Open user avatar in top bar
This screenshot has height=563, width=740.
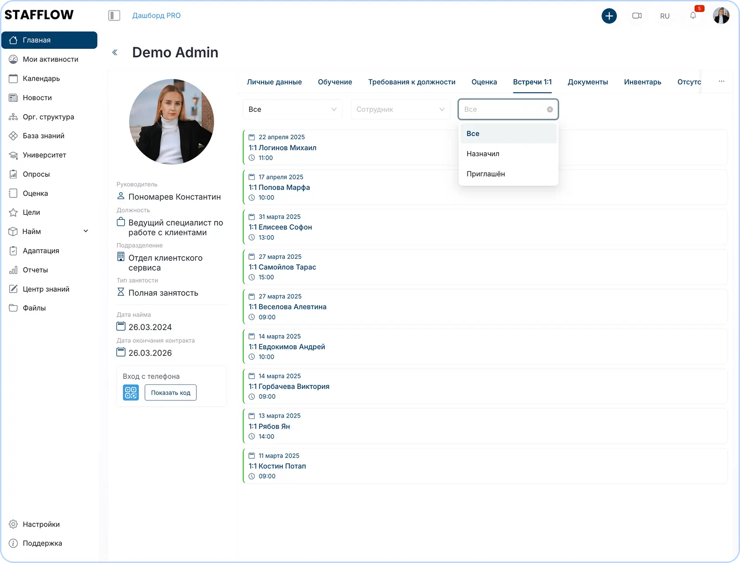pyautogui.click(x=721, y=16)
